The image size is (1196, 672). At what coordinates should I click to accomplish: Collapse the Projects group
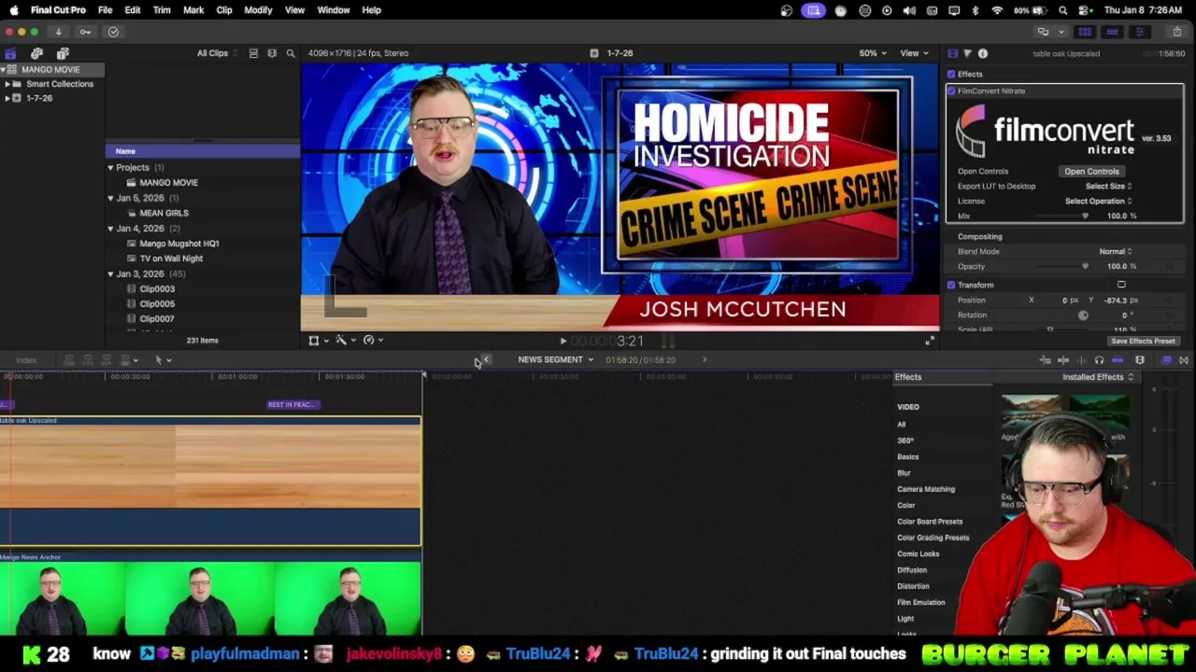click(110, 168)
